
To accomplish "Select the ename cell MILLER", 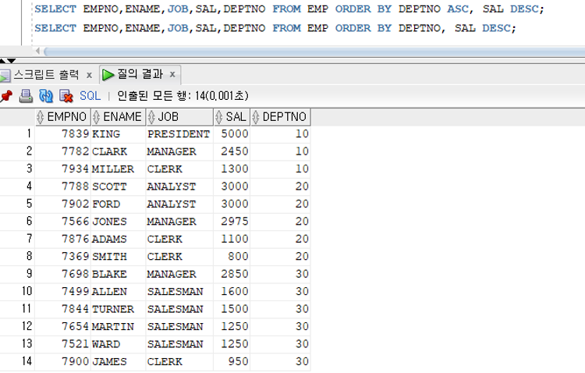I will (118, 169).
